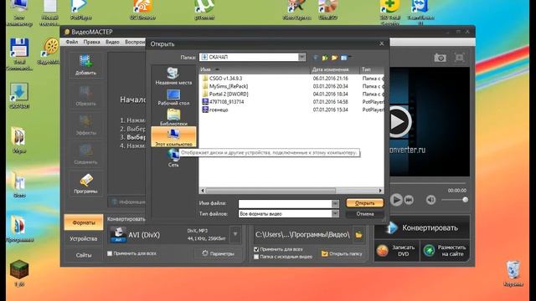Click the fullscreen icon above the preview
The image size is (536, 301).
[460, 58]
